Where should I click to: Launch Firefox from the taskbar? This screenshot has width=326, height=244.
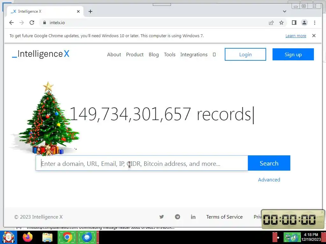[28, 237]
